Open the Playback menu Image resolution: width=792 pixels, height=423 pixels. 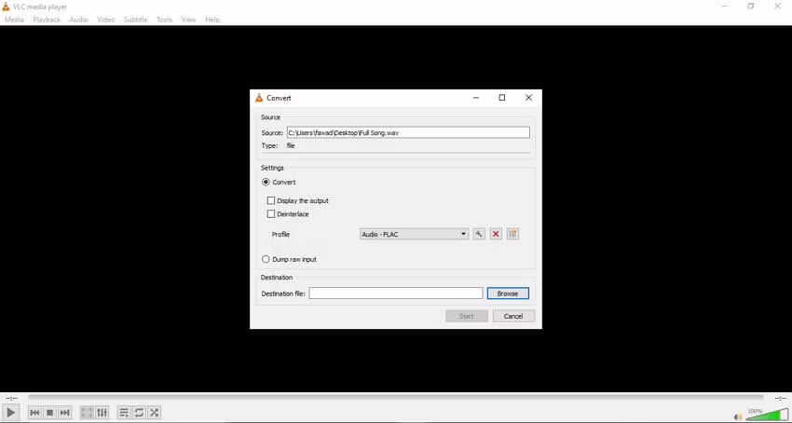[x=47, y=20]
